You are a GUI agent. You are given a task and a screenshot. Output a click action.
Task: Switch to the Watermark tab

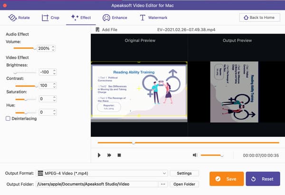[153, 18]
